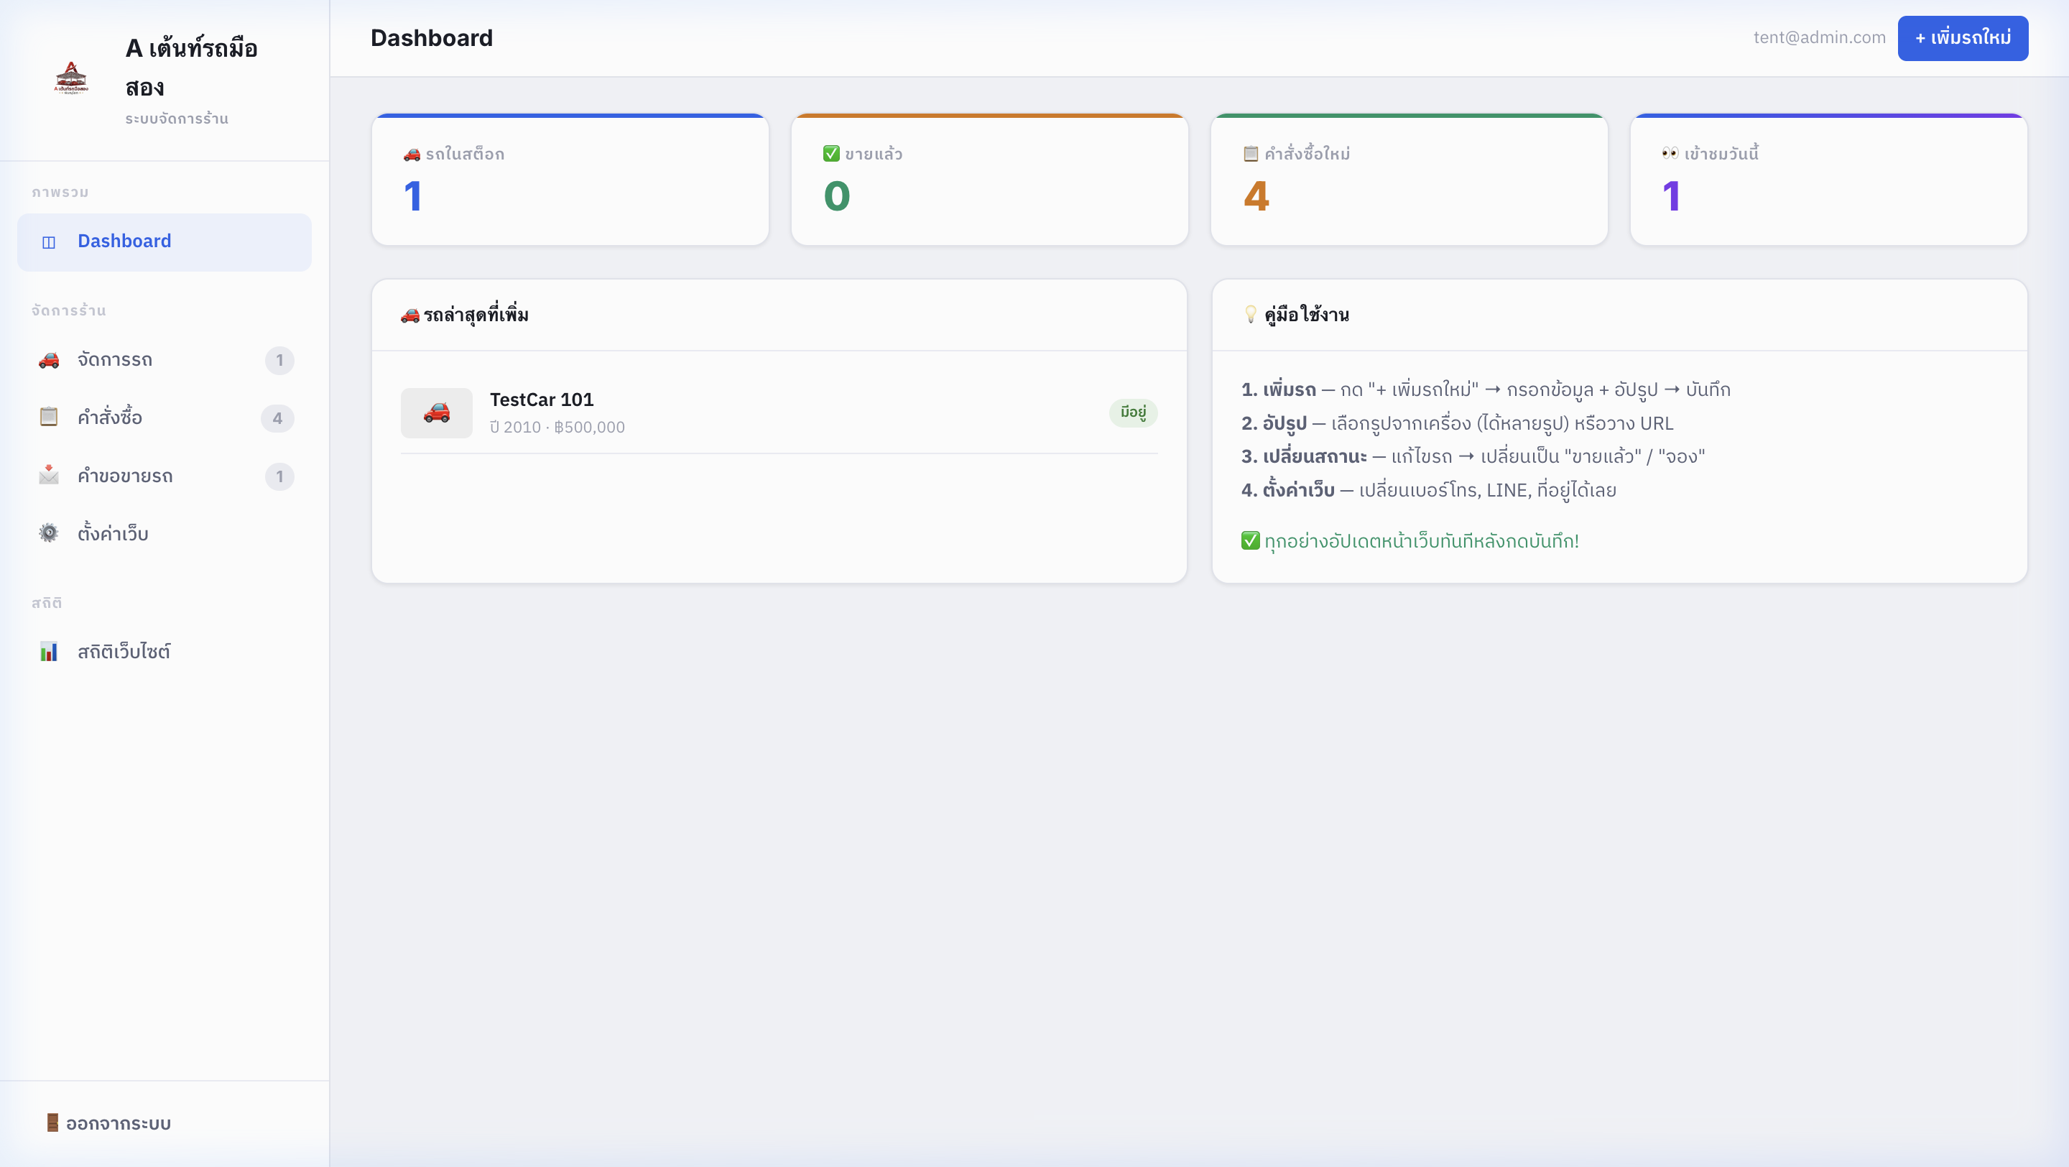Open the TestCar 101 listing title
The width and height of the screenshot is (2069, 1167).
[542, 400]
